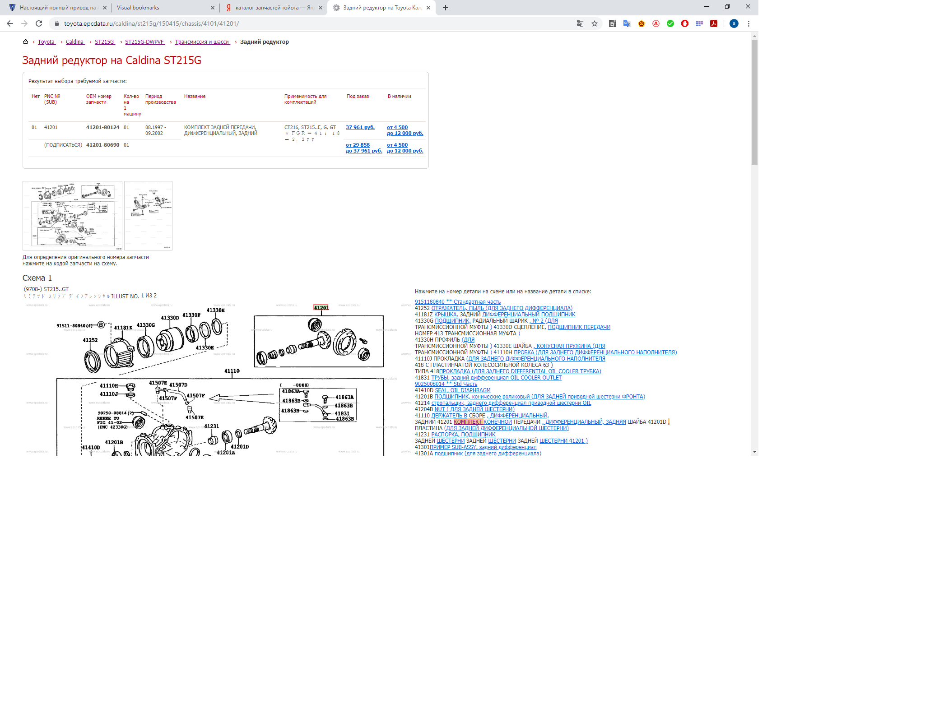Click the red stop-hand AdBlock extension icon
This screenshot has height=704, width=939.
tap(685, 23)
